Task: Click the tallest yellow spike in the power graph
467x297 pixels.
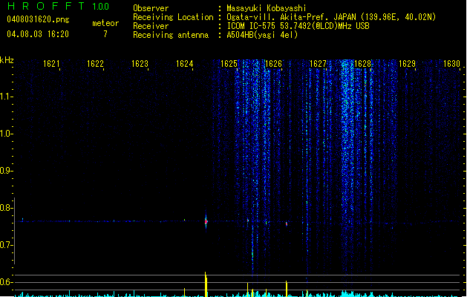Action: pyautogui.click(x=206, y=284)
